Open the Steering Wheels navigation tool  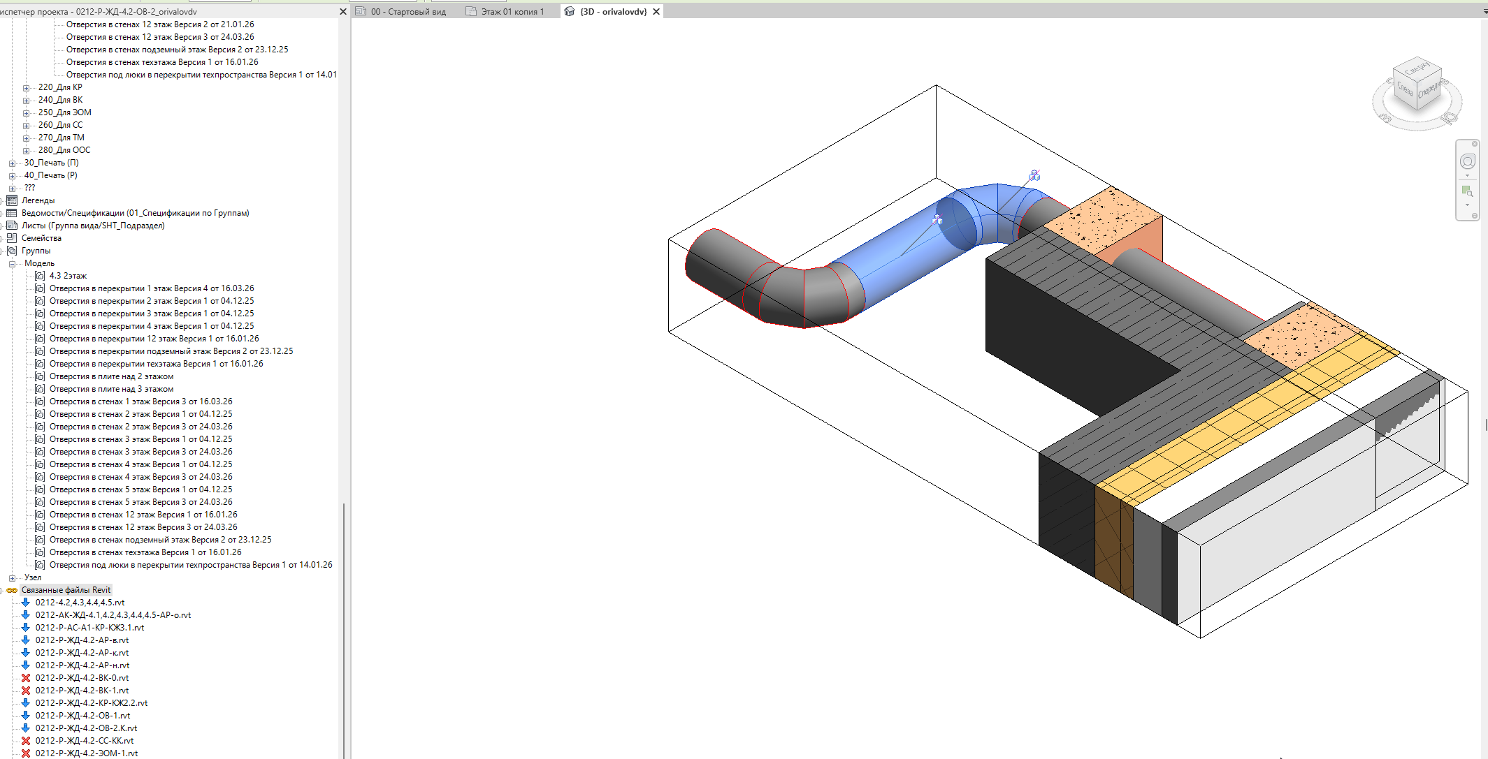(x=1467, y=162)
